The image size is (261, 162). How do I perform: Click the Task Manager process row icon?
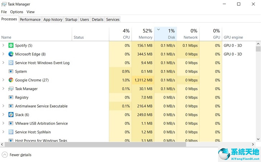click(x=11, y=89)
